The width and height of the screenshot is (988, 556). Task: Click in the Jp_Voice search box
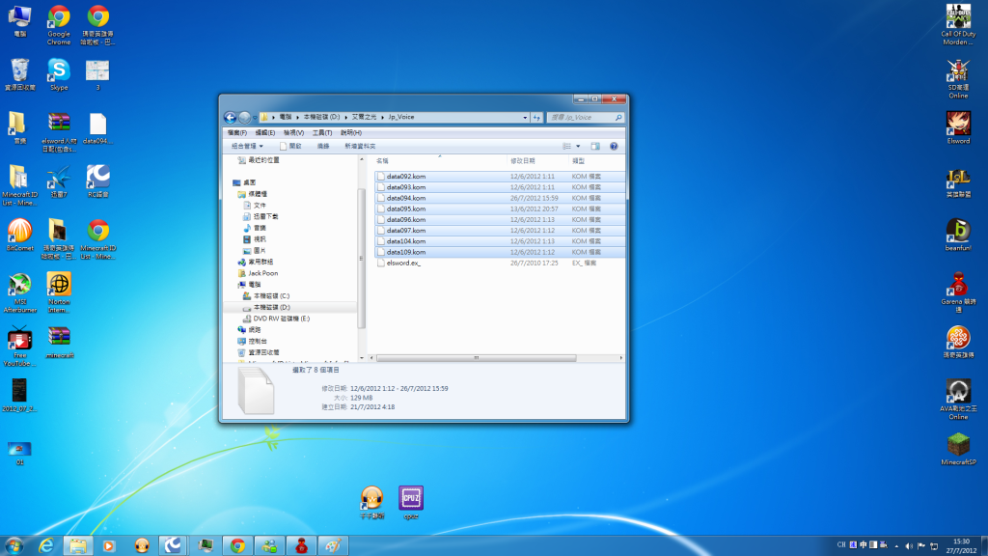point(581,117)
